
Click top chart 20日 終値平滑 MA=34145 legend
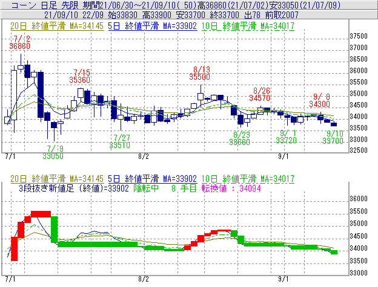[x=57, y=26]
